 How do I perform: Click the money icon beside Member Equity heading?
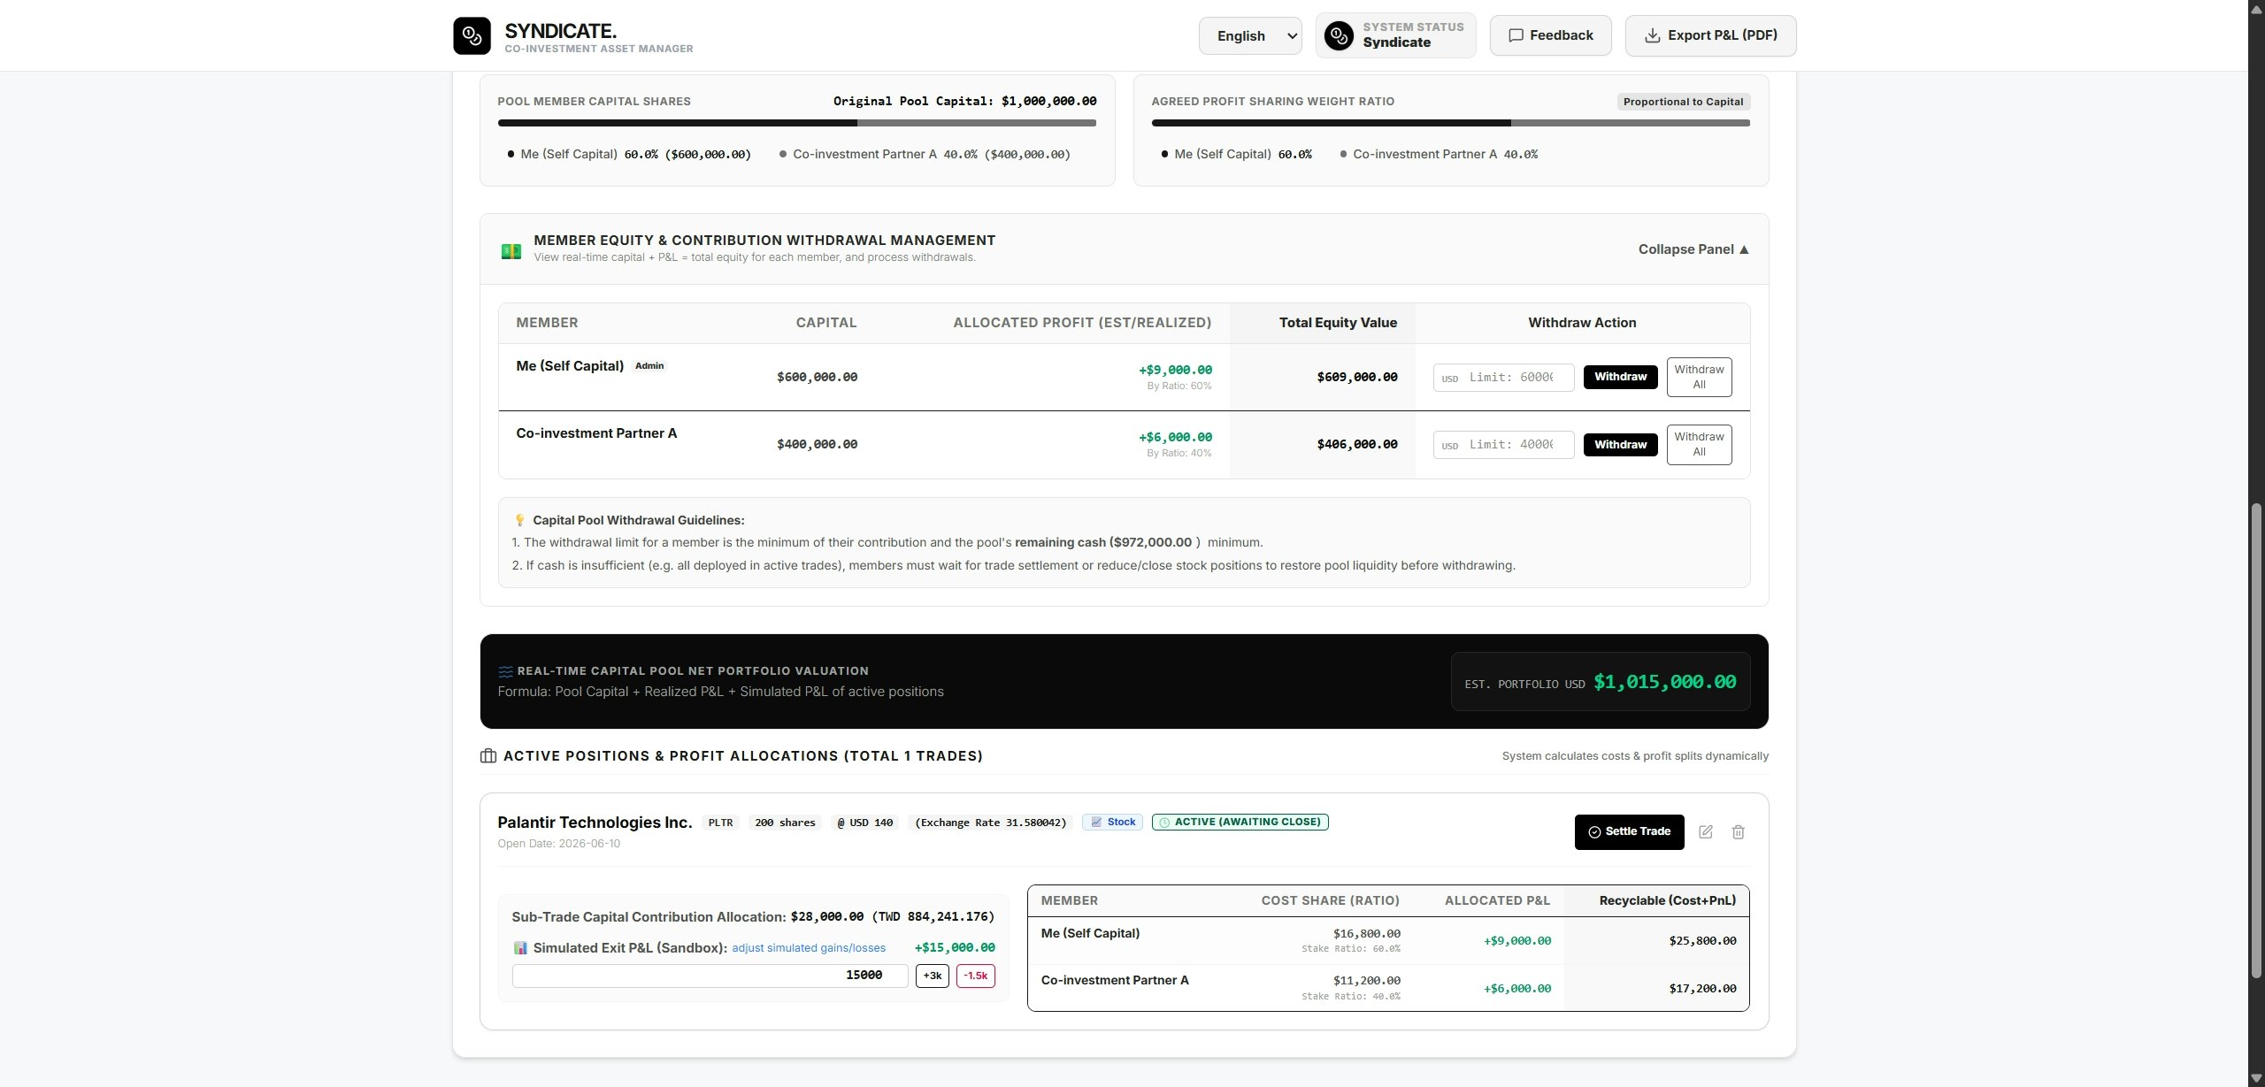pyautogui.click(x=511, y=251)
